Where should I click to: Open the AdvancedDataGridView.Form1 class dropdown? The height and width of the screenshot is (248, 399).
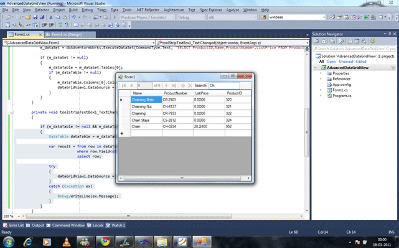tap(154, 43)
